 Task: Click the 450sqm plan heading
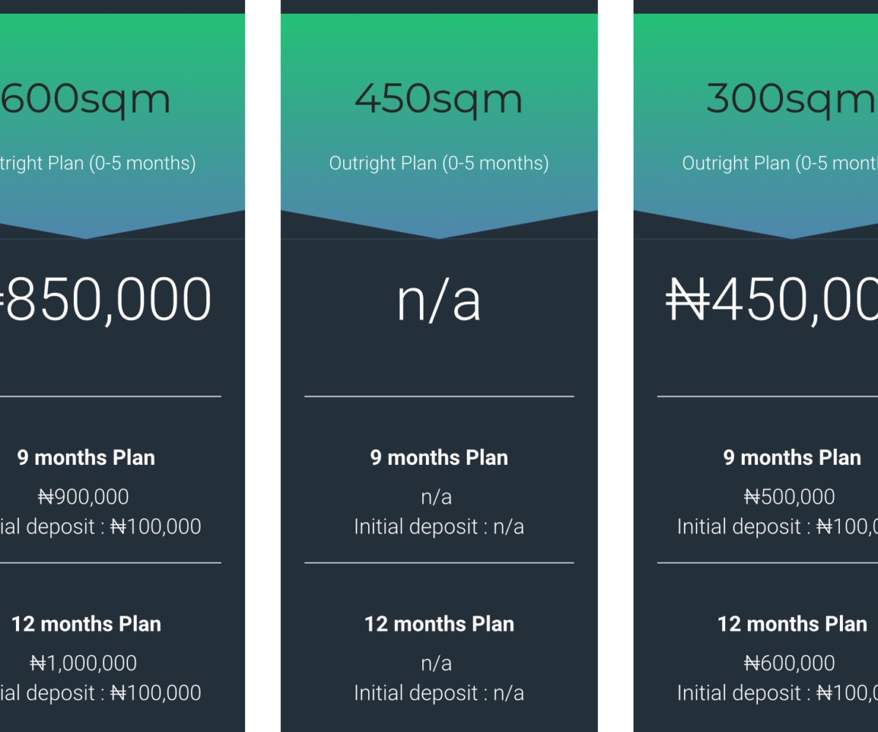(x=439, y=99)
